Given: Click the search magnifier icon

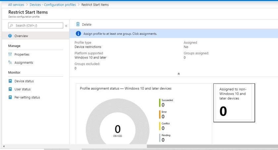Looking at the screenshot, I should click(12, 25).
